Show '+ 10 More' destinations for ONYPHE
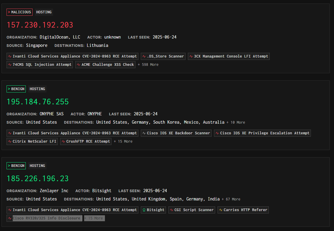Screen dimensions: 334x231 pyautogui.click(x=236, y=122)
